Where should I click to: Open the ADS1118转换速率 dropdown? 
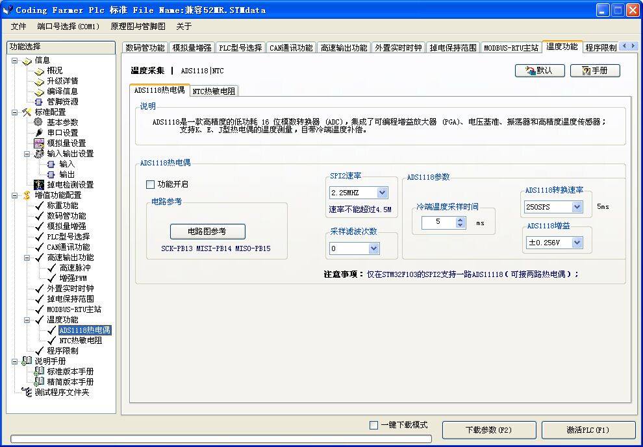point(577,207)
